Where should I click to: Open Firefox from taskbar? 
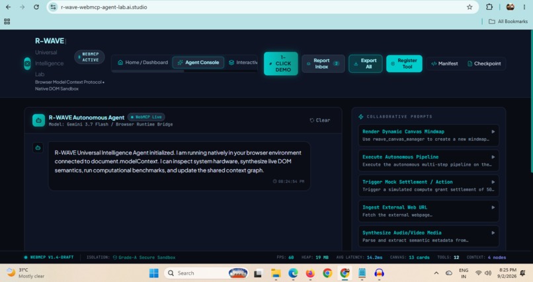(x=310, y=273)
